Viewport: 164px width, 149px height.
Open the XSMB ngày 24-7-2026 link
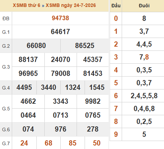coord(71,5)
